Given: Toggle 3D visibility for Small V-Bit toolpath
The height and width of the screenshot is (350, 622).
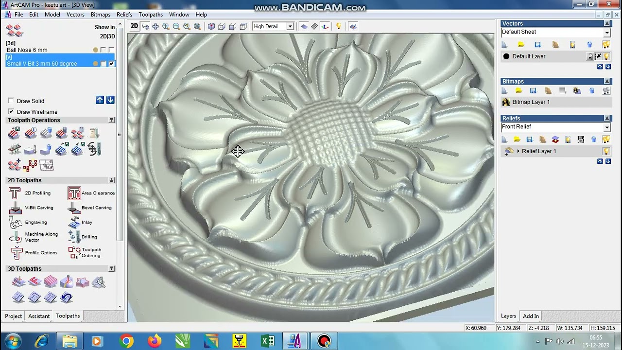Looking at the screenshot, I should pos(112,64).
